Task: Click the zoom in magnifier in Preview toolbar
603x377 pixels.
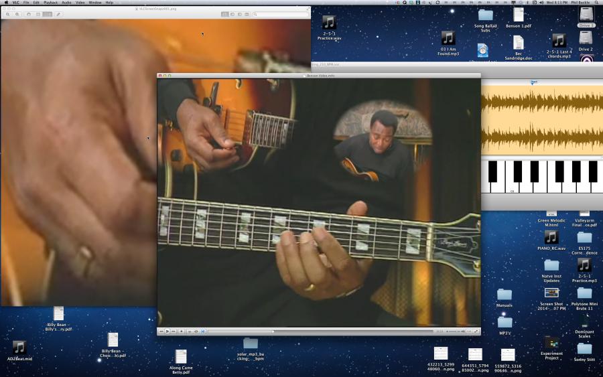Action: click(17, 14)
